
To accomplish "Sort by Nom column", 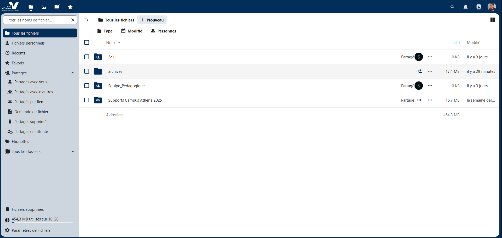I will [x=113, y=42].
